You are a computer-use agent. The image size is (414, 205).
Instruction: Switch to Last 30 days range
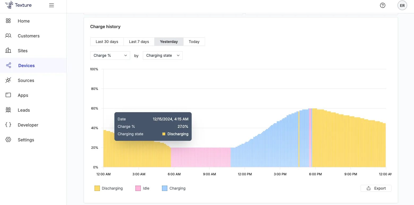(107, 42)
